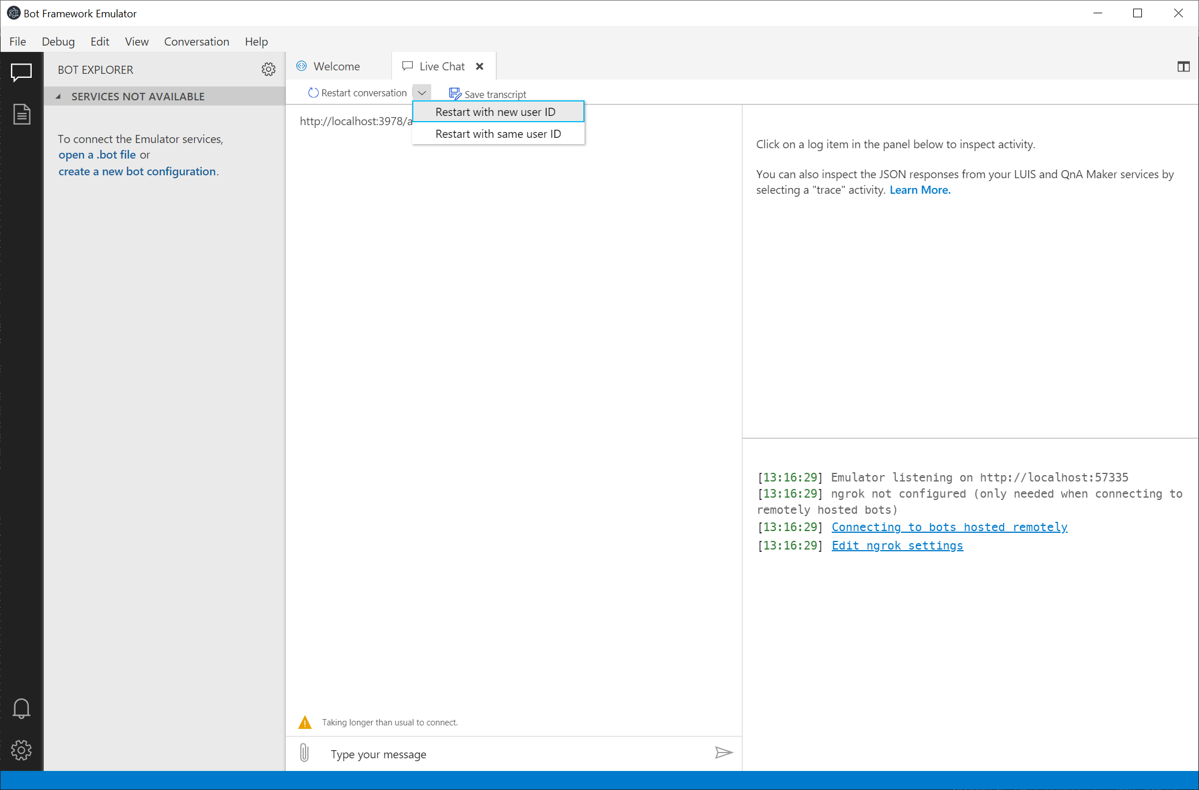1199x790 pixels.
Task: Click create a new bot configuration link
Action: [137, 171]
